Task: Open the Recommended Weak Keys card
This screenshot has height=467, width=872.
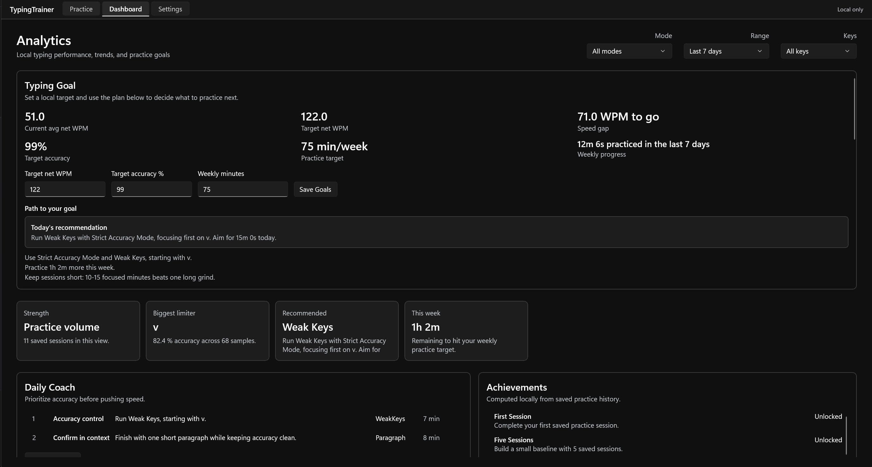Action: (x=337, y=331)
